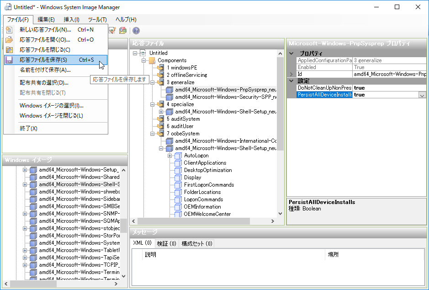The image size is (429, 290).
Task: Click the Security-SPP component cube icon
Action: pyautogui.click(x=169, y=97)
